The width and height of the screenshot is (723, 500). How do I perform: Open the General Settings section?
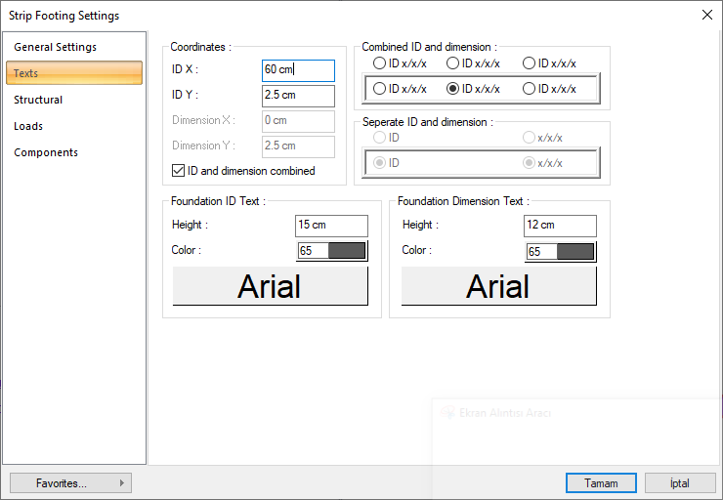click(x=55, y=47)
